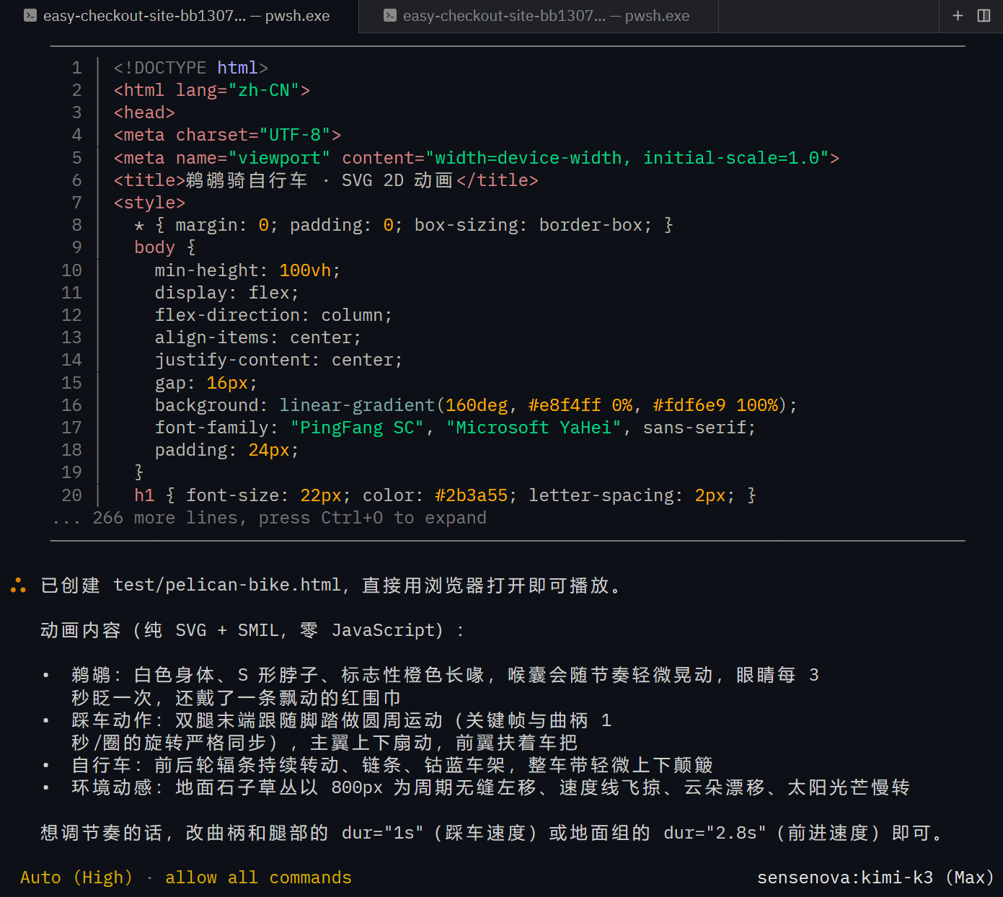1003x897 pixels.
Task: Click the terminal icon on the first tab
Action: [30, 16]
